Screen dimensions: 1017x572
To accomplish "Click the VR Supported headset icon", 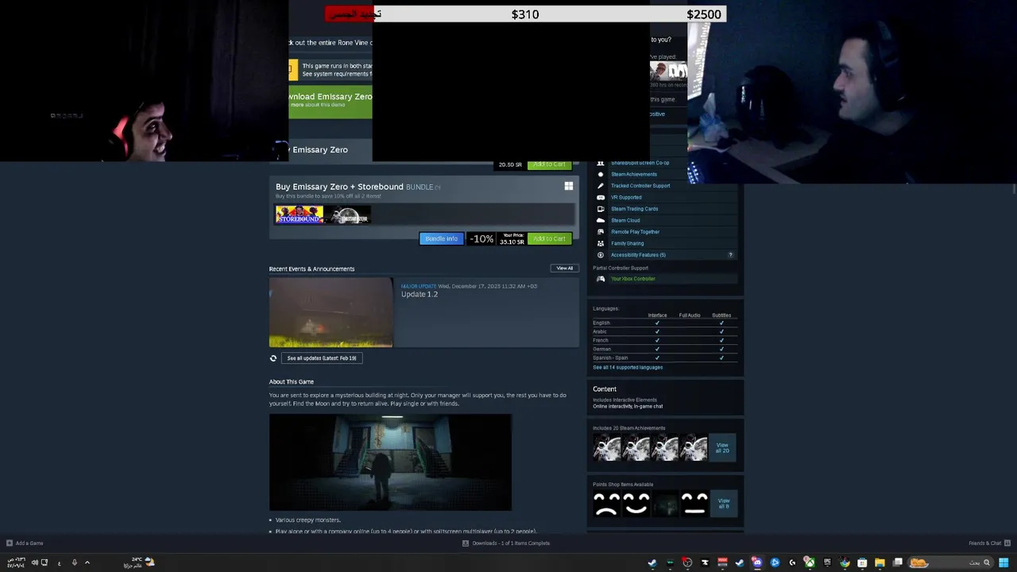I will 601,197.
